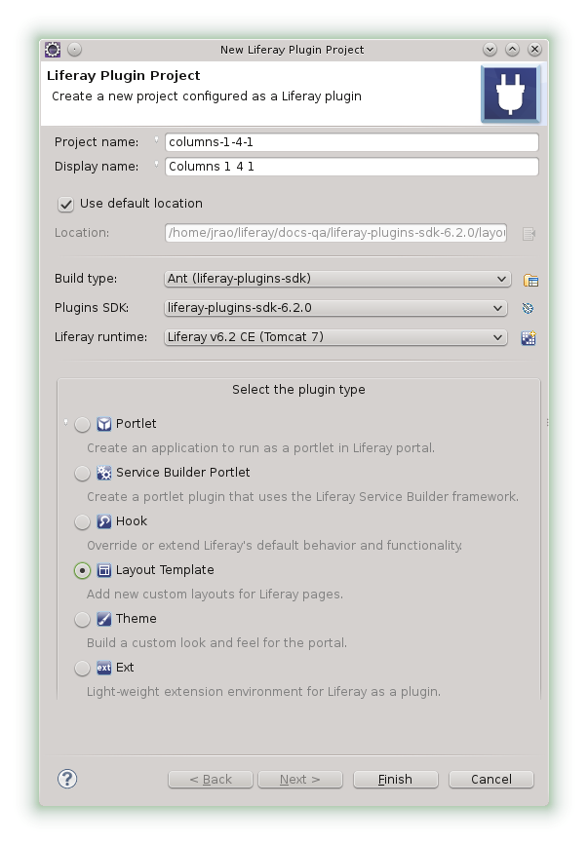This screenshot has width=588, height=845.
Task: Click the Next button
Action: 300,780
